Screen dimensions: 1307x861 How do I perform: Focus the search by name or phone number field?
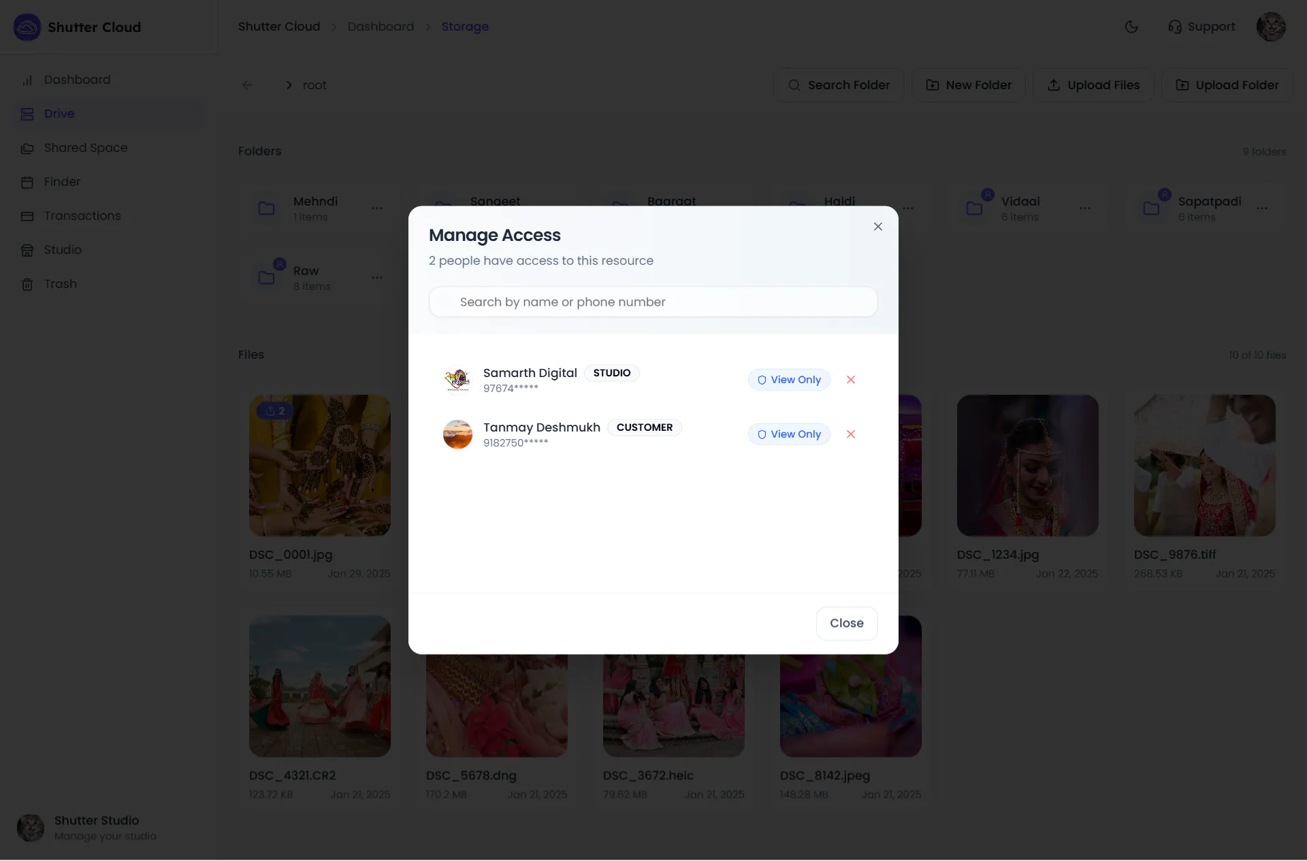tap(653, 302)
